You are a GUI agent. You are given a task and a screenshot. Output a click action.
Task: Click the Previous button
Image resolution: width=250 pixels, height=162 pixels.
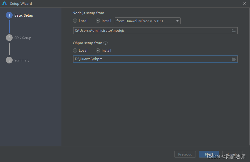(185, 154)
